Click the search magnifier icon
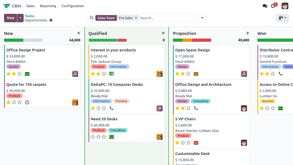 (92, 18)
